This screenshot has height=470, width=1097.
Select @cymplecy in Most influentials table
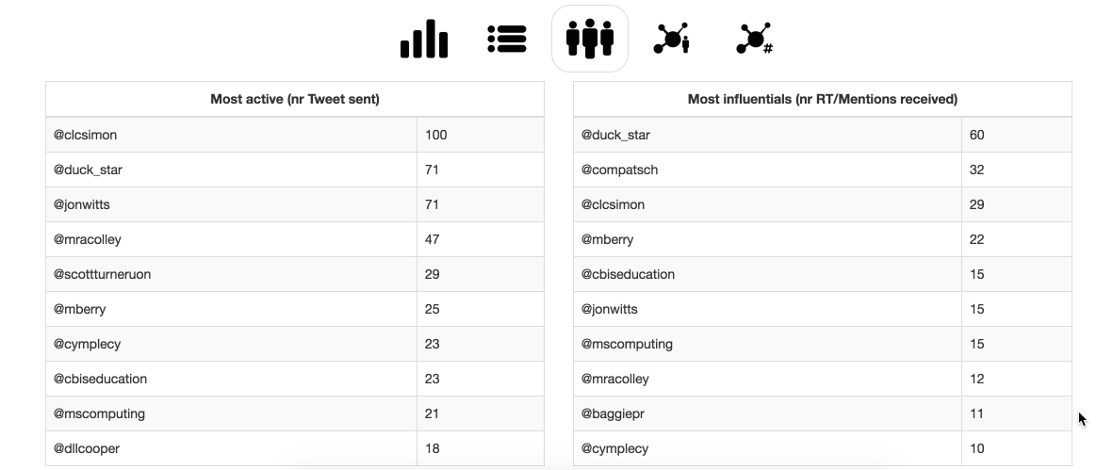pyautogui.click(x=614, y=448)
